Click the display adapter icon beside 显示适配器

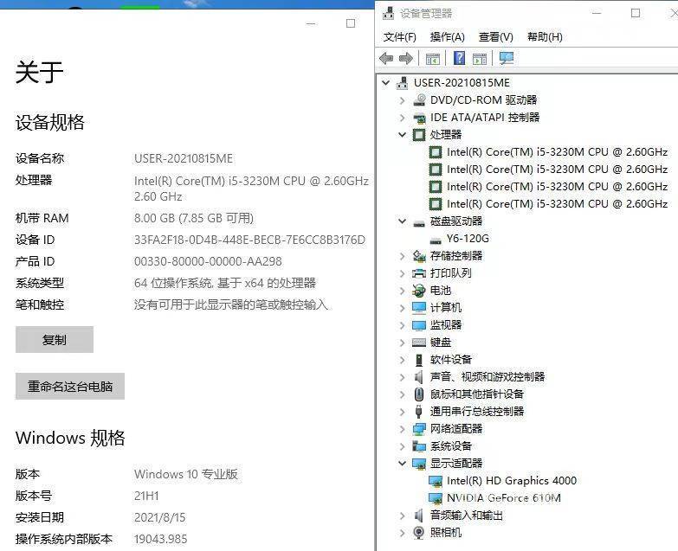419,464
